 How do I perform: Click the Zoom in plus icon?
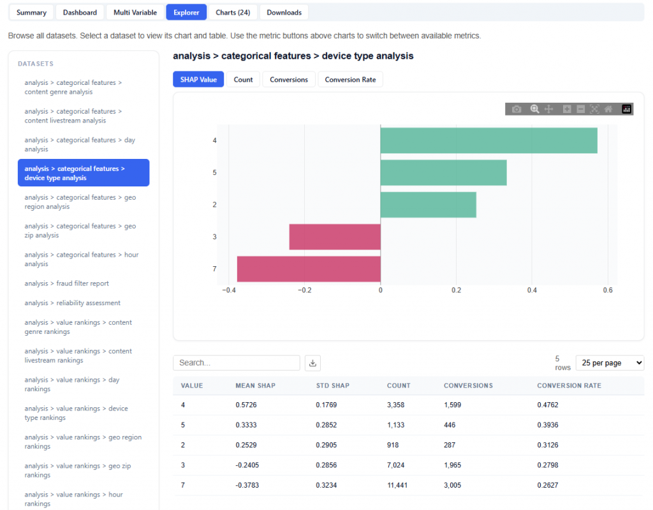567,109
